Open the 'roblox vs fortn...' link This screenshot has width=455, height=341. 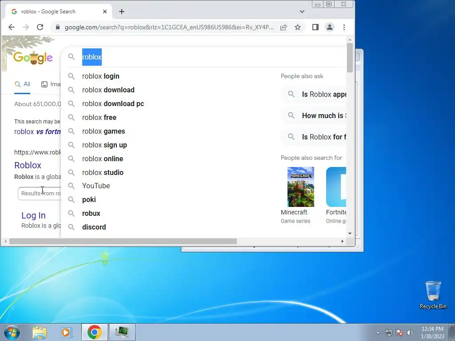tap(37, 131)
